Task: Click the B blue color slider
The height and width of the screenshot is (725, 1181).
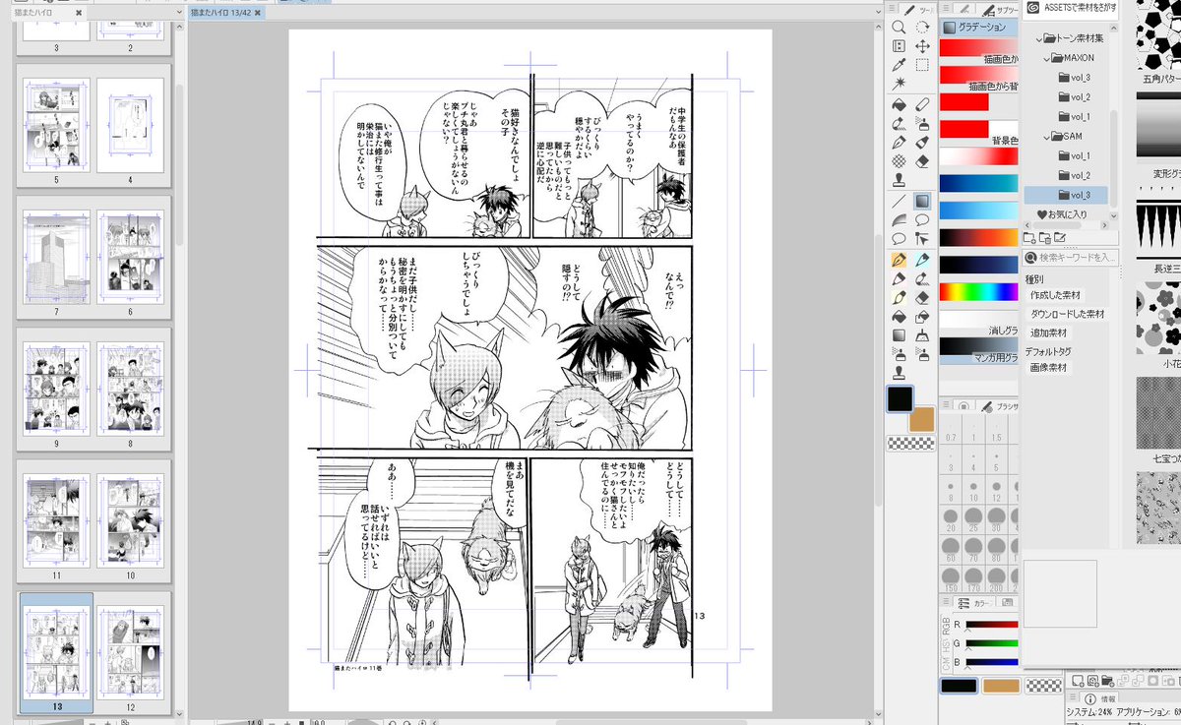Action: [991, 662]
